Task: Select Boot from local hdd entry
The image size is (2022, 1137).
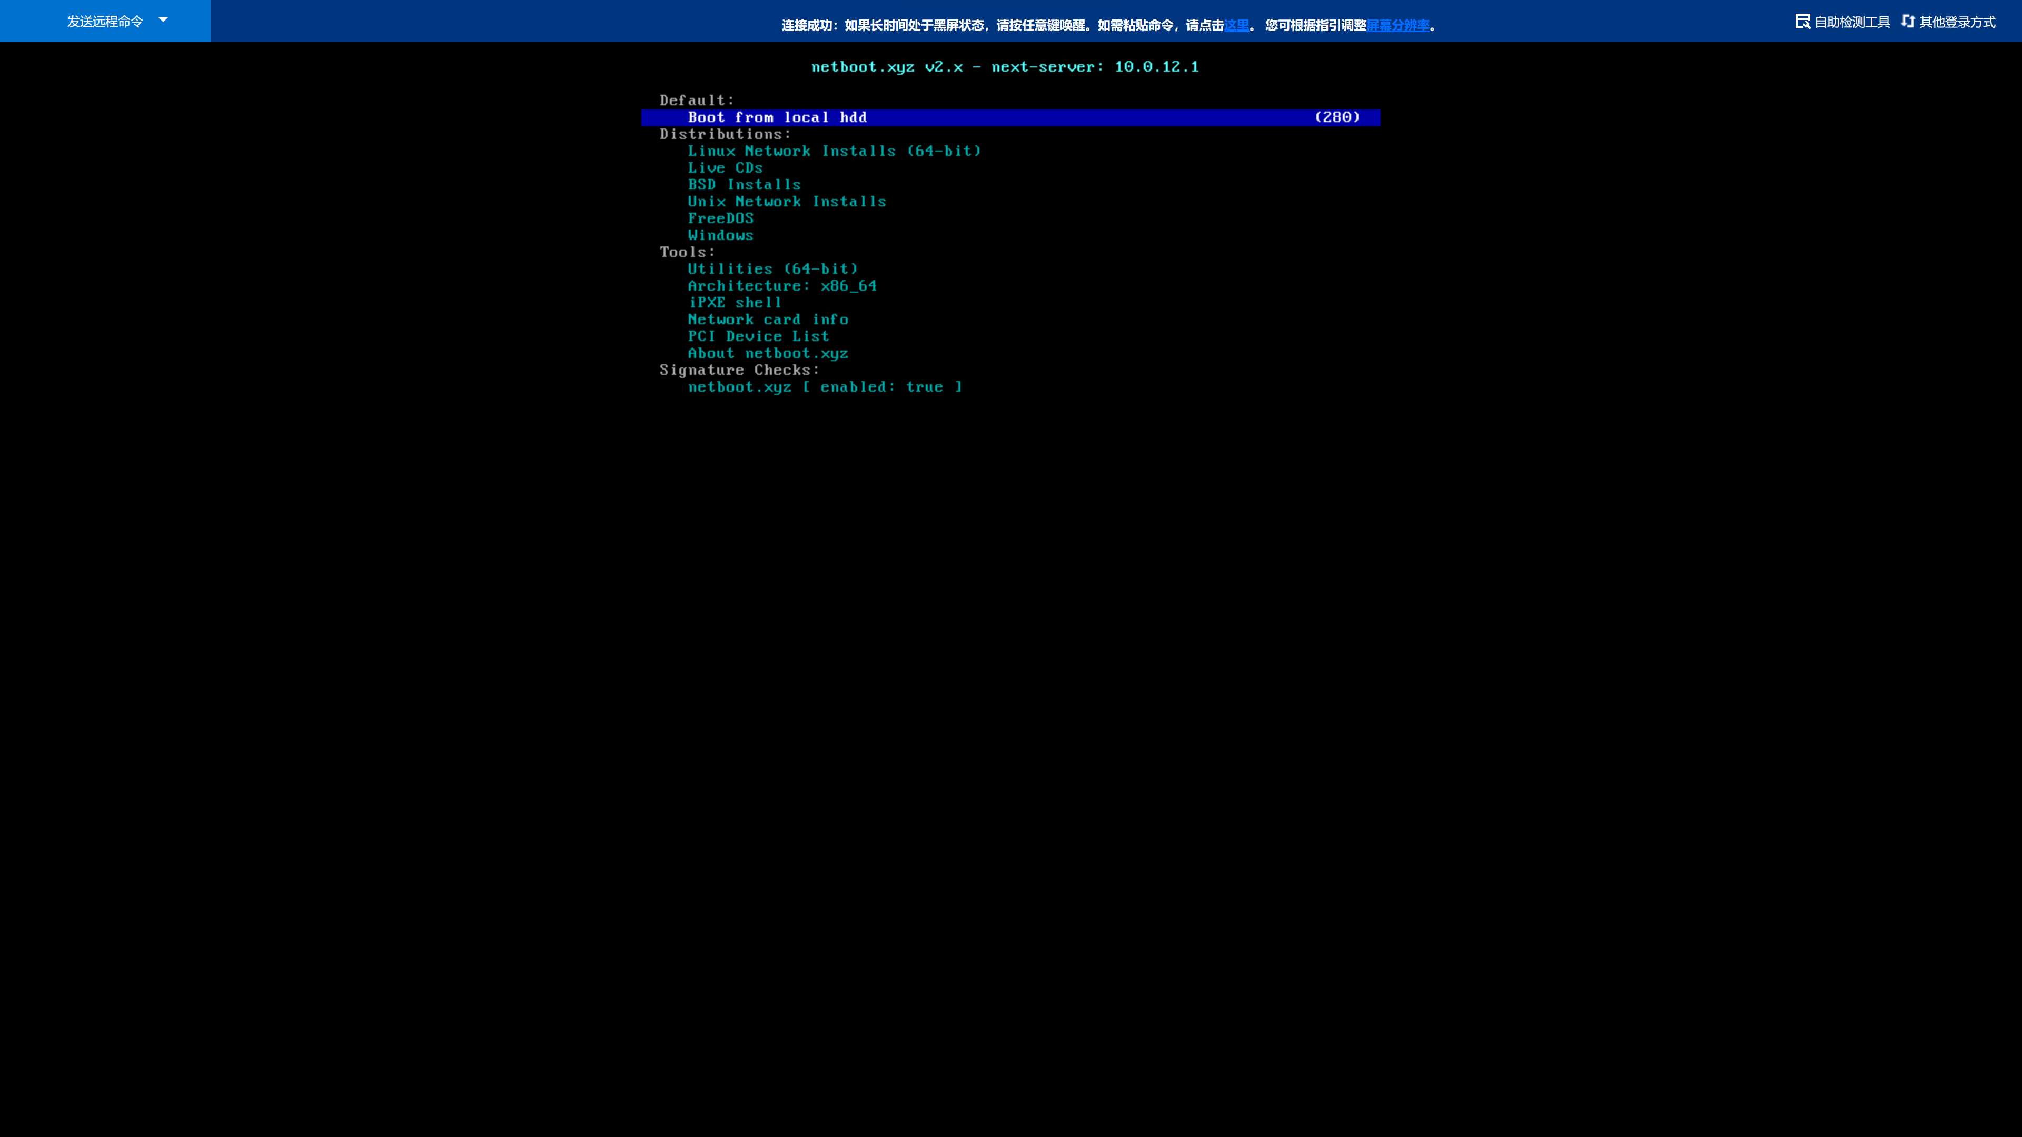Action: [777, 118]
